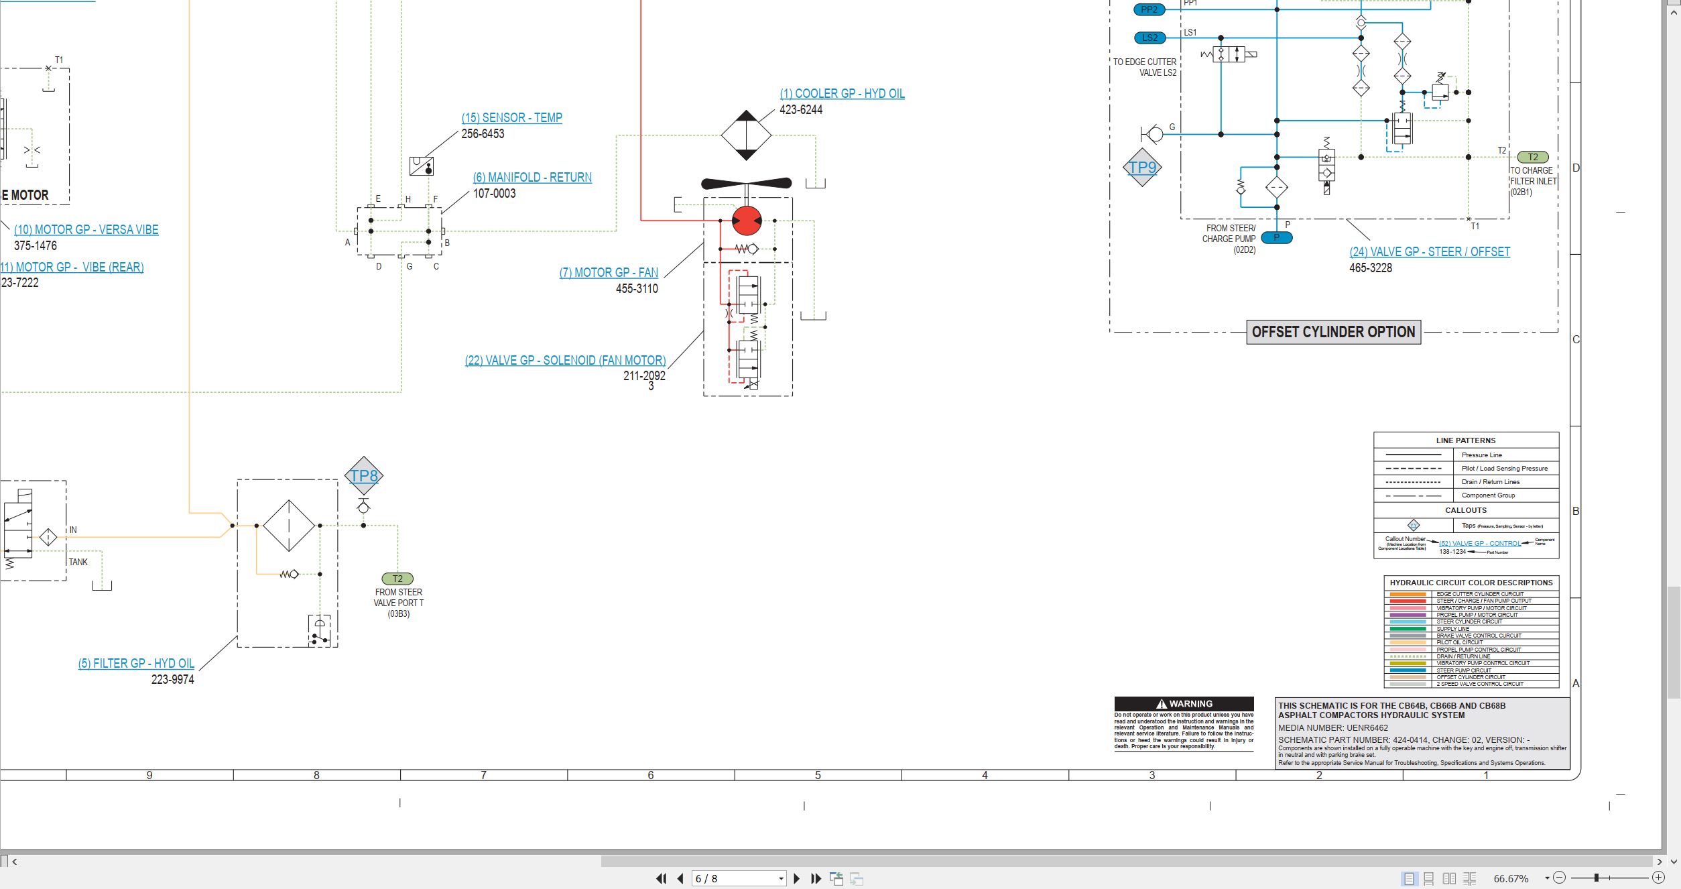Click the zoom out minus button

tap(1560, 878)
